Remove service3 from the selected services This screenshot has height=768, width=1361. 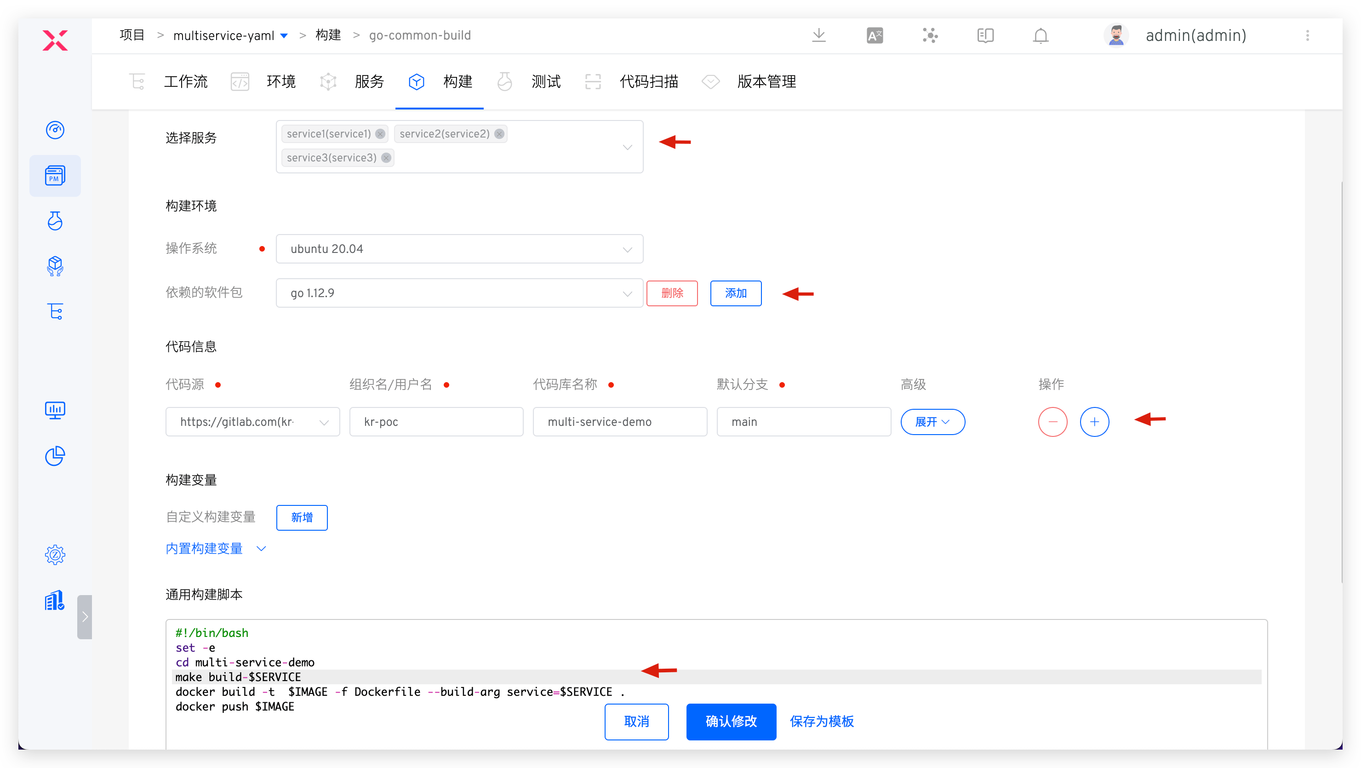pyautogui.click(x=386, y=158)
